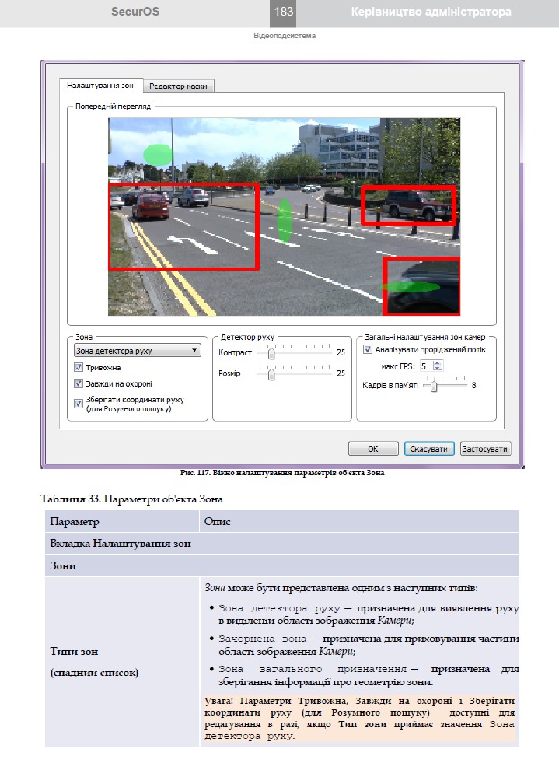The width and height of the screenshot is (559, 777).
Task: Click the макс FPS value field
Action: click(425, 366)
